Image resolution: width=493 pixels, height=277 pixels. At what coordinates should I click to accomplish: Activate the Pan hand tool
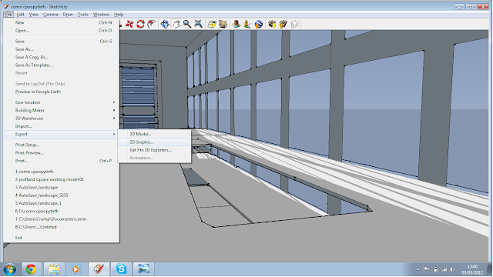[176, 24]
